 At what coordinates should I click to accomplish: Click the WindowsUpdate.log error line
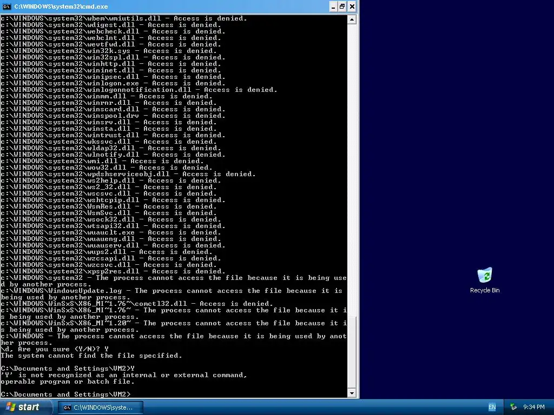tap(172, 294)
